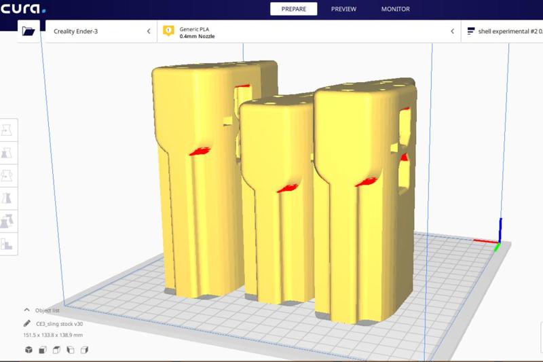Open the shell experimental #2 profile panel

(x=502, y=31)
